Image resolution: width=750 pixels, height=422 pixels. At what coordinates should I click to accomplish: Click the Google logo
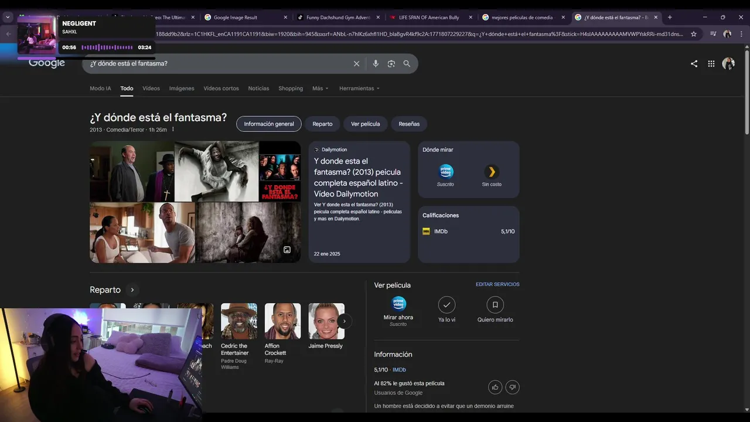[47, 63]
